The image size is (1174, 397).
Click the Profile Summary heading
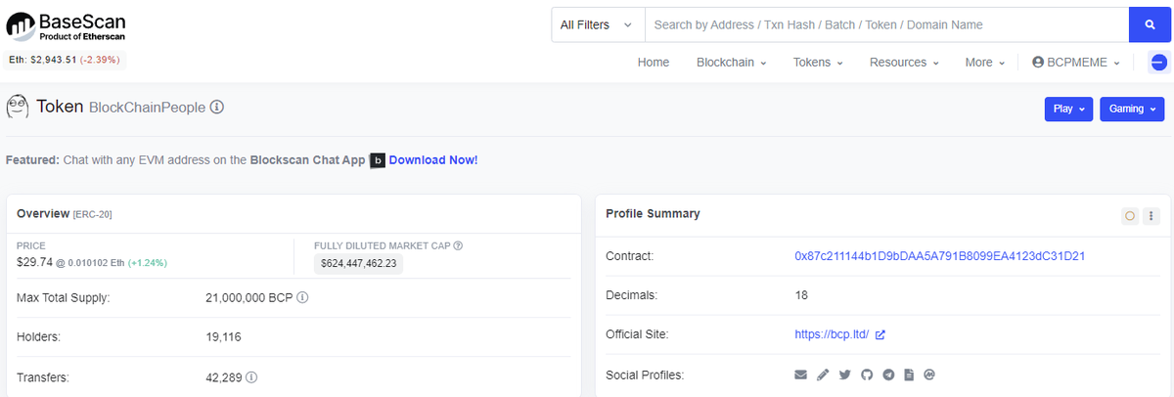tap(653, 214)
